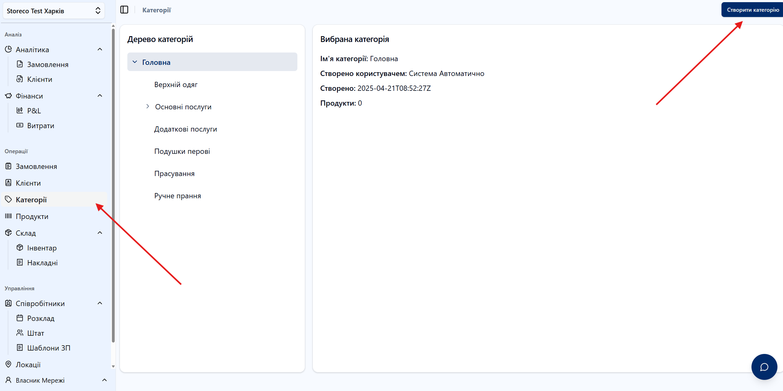
Task: Click the Створити категорію button
Action: coord(752,10)
